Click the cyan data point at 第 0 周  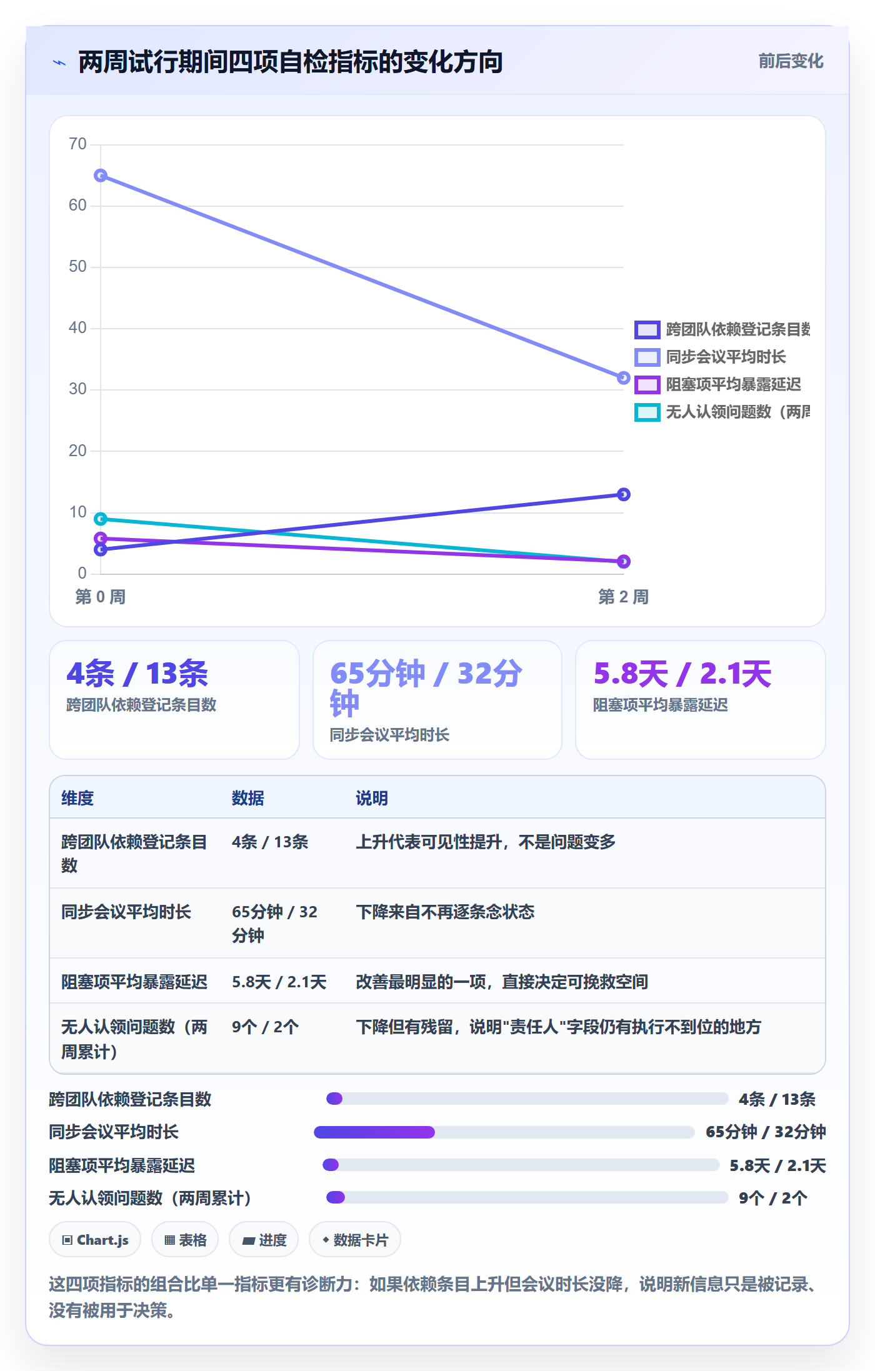[x=101, y=519]
